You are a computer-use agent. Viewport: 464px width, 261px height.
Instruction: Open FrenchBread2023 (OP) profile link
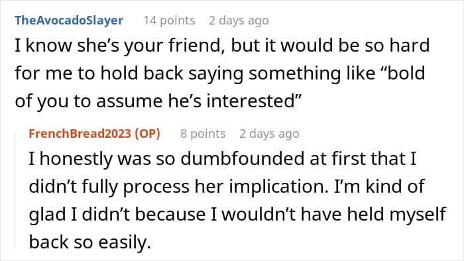click(94, 134)
